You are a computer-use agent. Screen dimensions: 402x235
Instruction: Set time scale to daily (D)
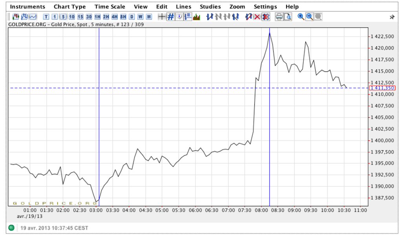click(x=132, y=17)
